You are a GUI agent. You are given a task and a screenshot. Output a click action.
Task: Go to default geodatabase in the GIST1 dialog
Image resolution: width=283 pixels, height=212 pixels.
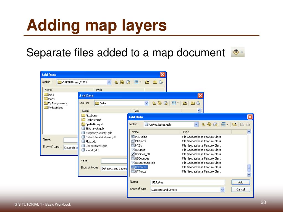click(x=128, y=82)
